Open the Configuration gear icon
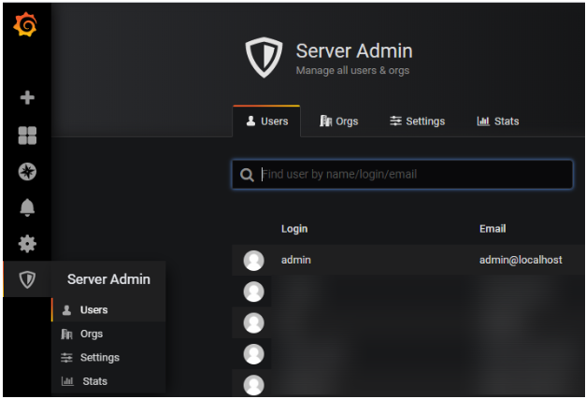This screenshot has width=586, height=399. click(27, 244)
